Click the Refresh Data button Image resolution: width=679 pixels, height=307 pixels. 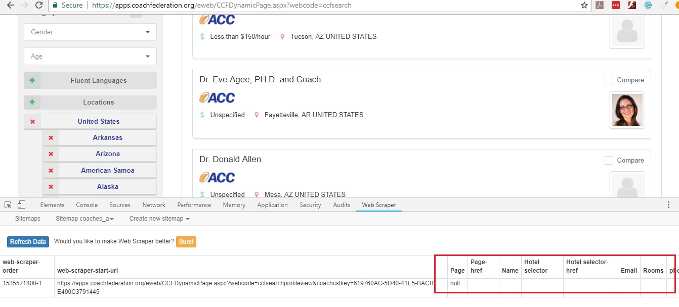28,242
